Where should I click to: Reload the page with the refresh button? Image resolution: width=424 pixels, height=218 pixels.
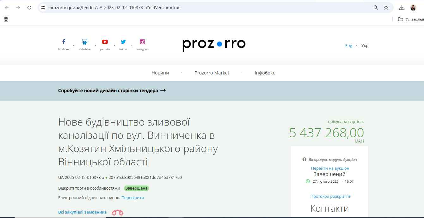[x=29, y=8]
